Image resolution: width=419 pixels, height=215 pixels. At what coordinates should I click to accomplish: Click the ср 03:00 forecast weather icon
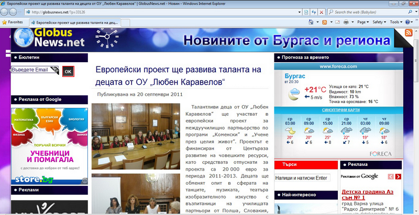(290, 131)
